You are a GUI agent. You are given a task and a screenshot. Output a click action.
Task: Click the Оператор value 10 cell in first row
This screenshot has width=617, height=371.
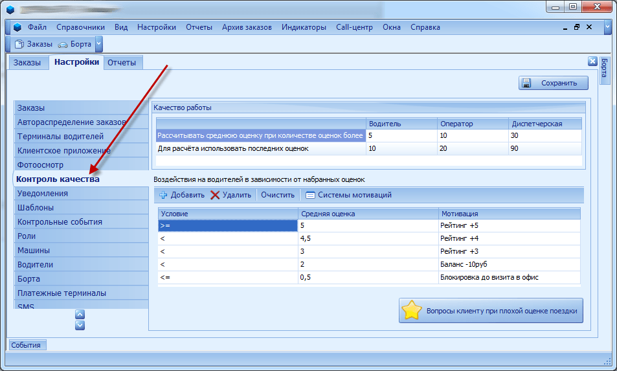[x=473, y=135]
